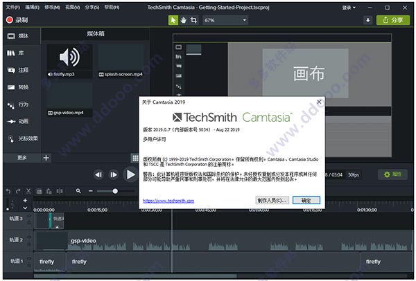Open the 文件(F) menu
Screen dimensions: 416x281
12,8
